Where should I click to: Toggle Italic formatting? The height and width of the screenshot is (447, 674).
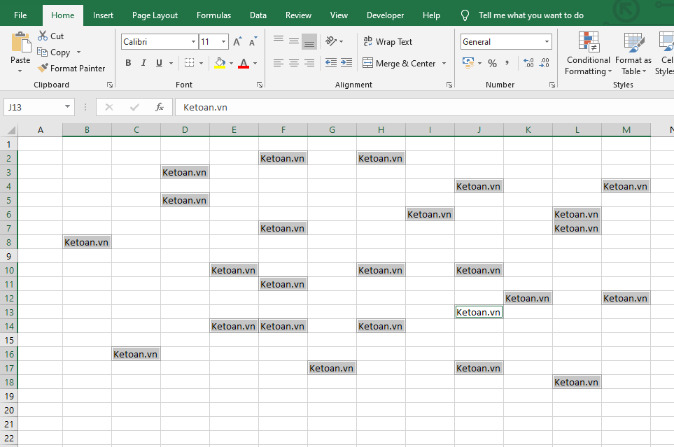tap(143, 64)
